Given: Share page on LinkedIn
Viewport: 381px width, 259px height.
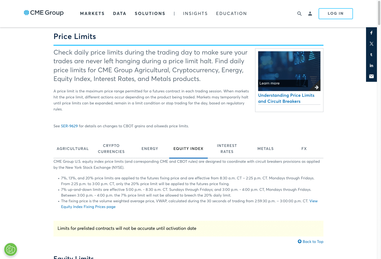Looking at the screenshot, I should click(x=371, y=65).
